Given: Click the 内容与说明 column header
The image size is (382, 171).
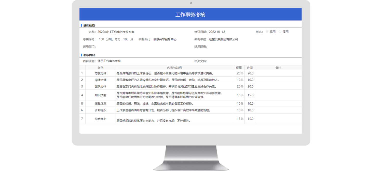Looking at the screenshot, I should 174,68.
